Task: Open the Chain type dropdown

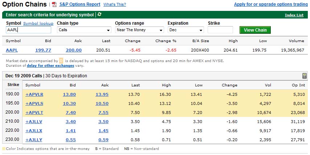Action: [x=84, y=30]
